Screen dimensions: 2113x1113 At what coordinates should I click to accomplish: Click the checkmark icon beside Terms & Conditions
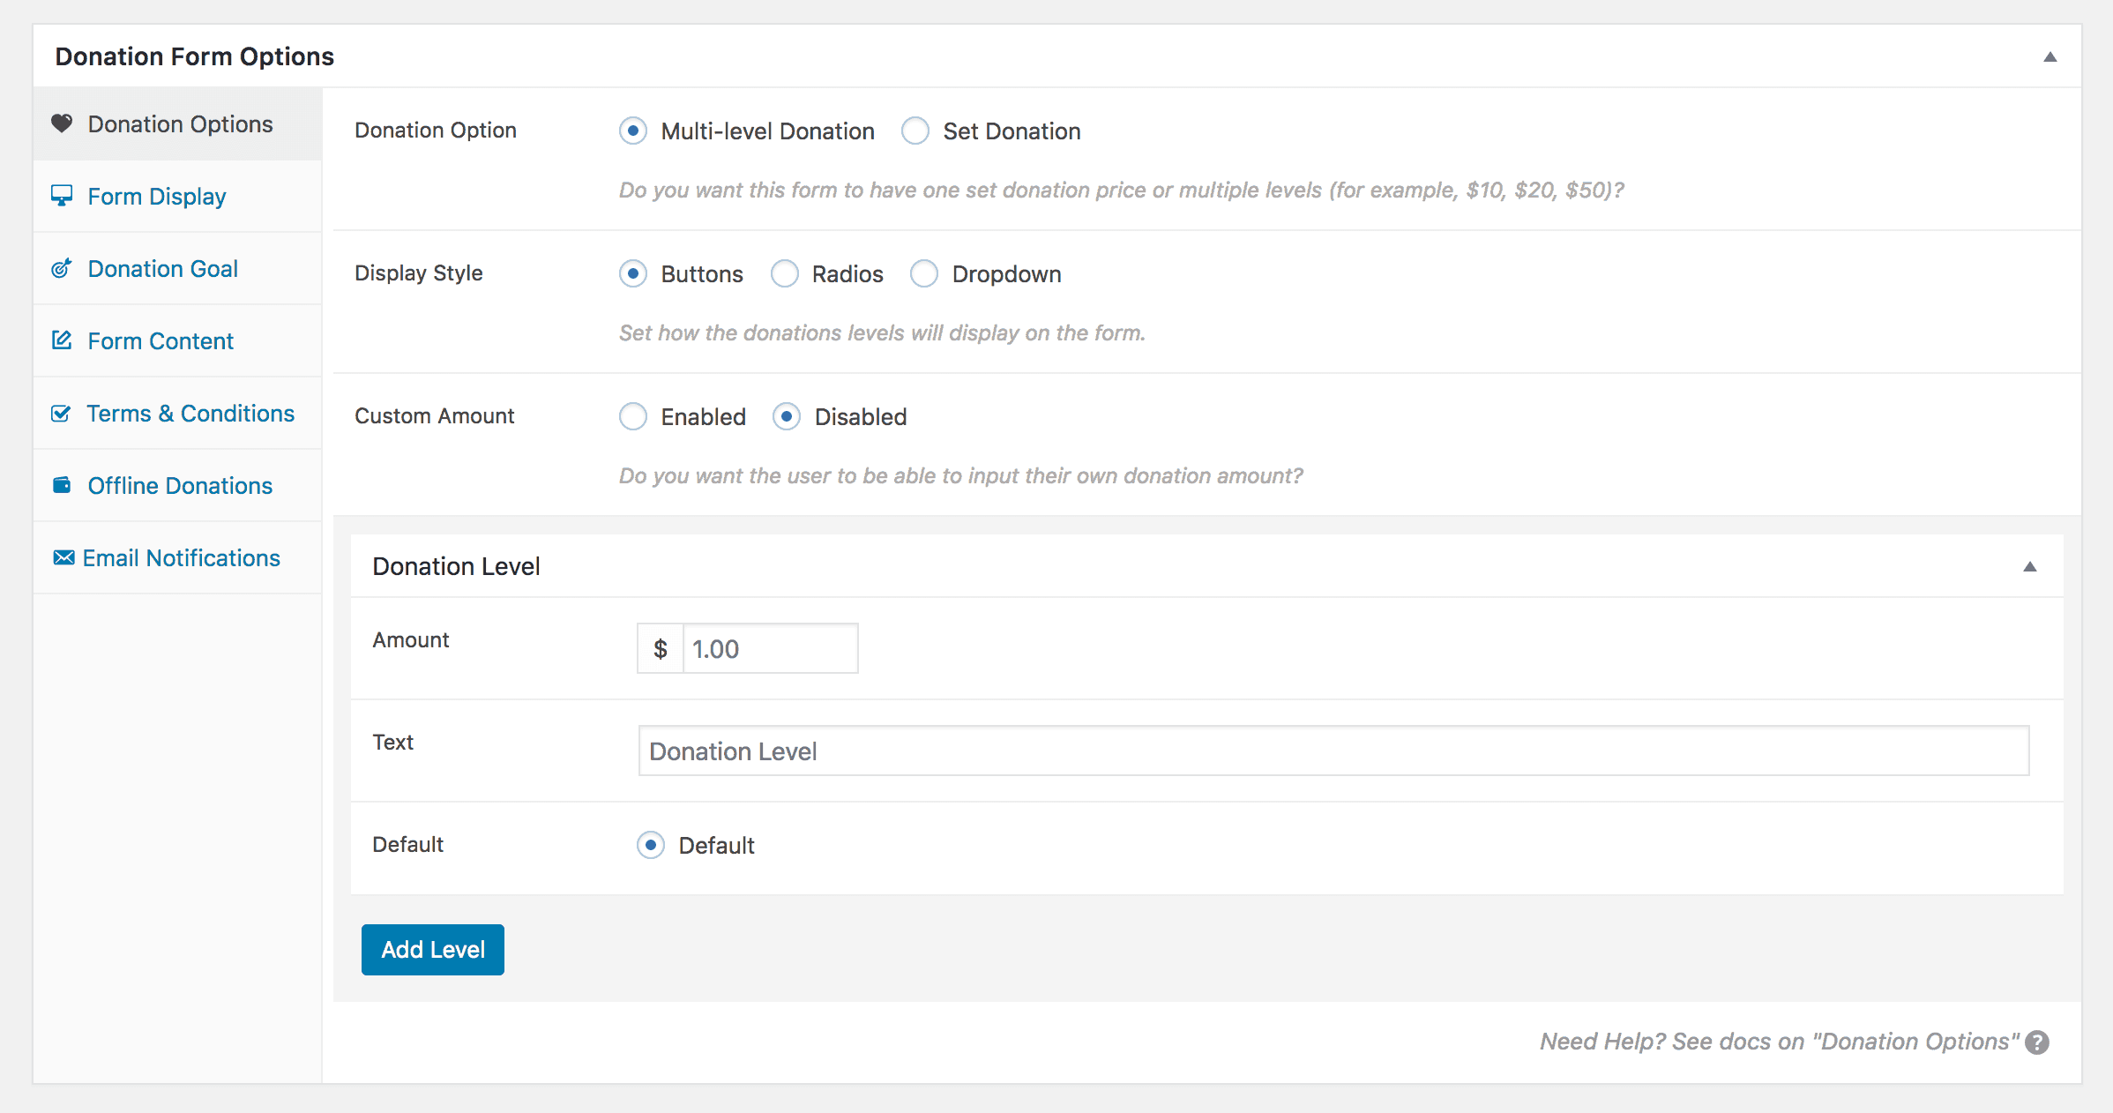tap(61, 413)
